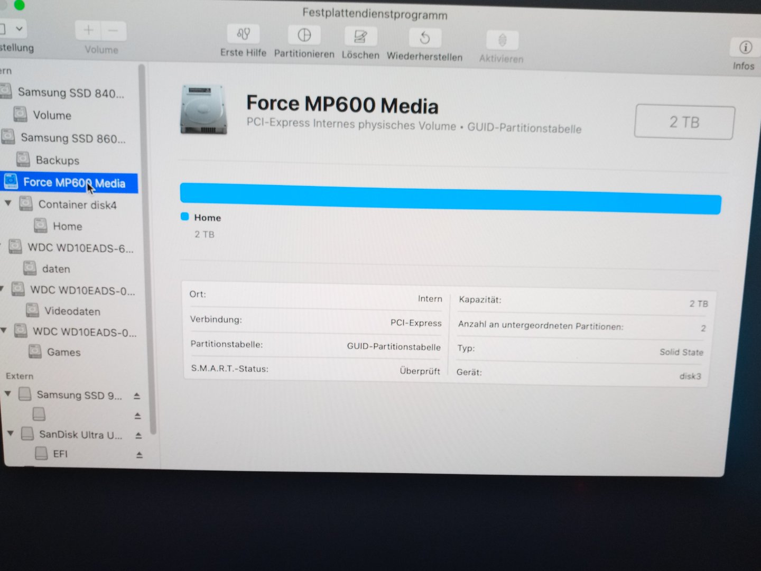Click the Home label under the usage bar

point(207,217)
